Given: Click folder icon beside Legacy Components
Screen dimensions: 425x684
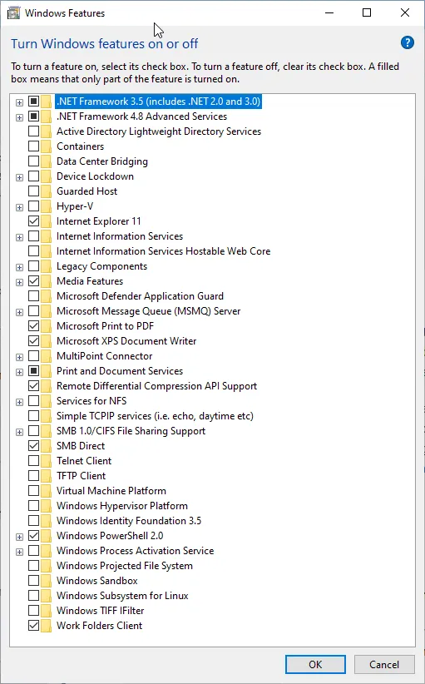Looking at the screenshot, I should click(47, 266).
